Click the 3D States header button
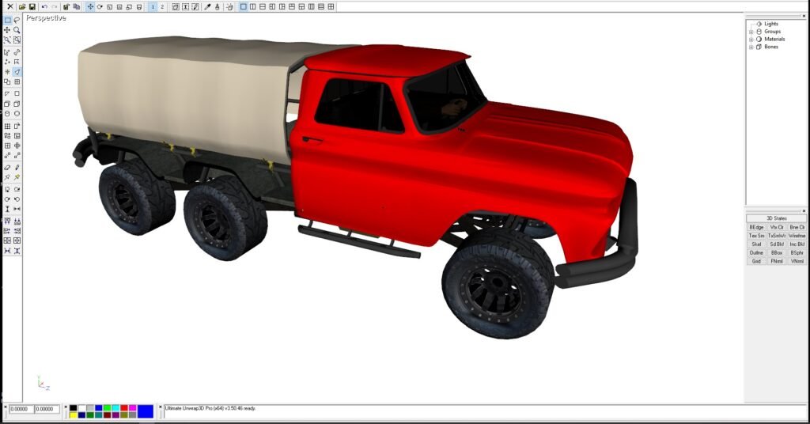Viewport: 810px width, 424px height. 776,218
